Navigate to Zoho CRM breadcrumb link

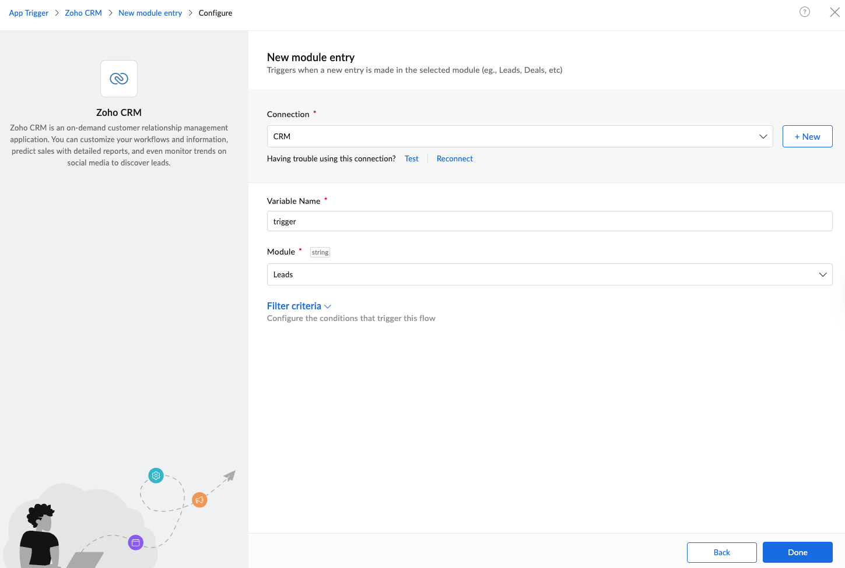(x=83, y=13)
